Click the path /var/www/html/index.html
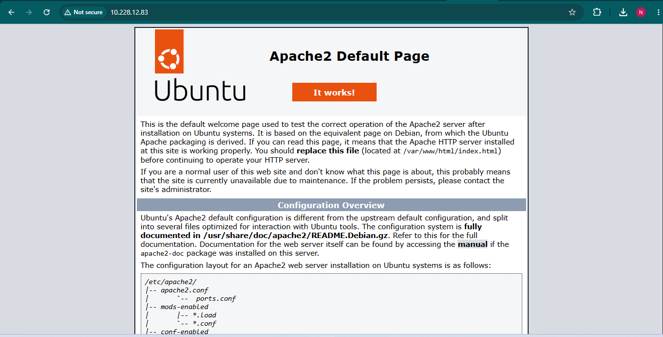Viewport: 663px width, 337px height. [451, 151]
